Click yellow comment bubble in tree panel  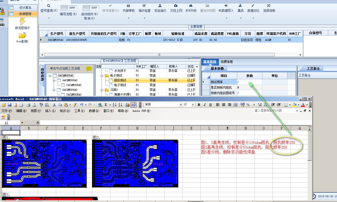coord(89,68)
